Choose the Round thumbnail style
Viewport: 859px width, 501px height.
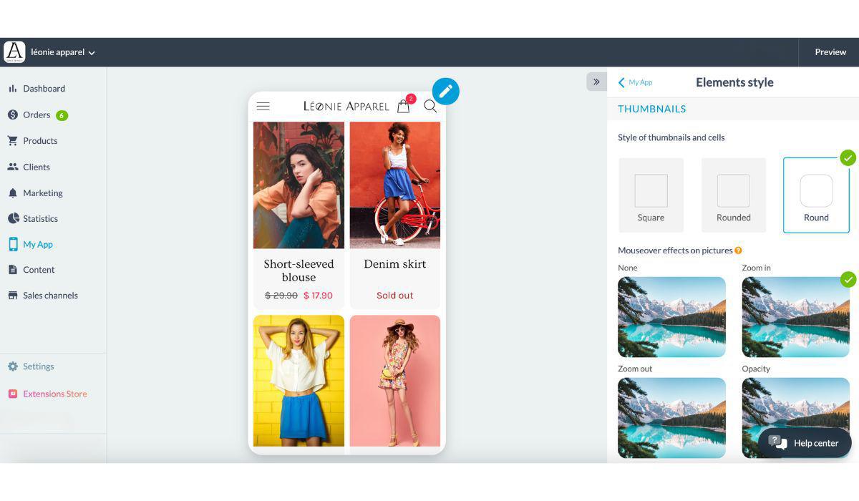pyautogui.click(x=815, y=195)
